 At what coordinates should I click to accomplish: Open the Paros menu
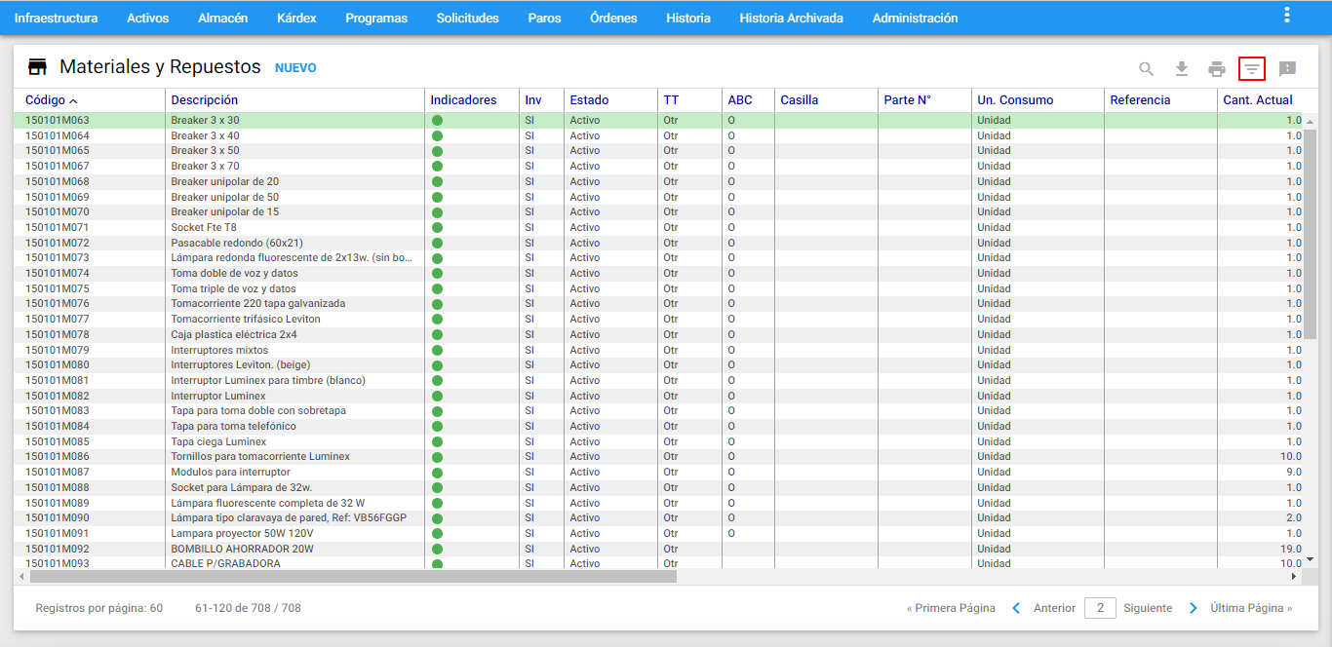(x=544, y=18)
